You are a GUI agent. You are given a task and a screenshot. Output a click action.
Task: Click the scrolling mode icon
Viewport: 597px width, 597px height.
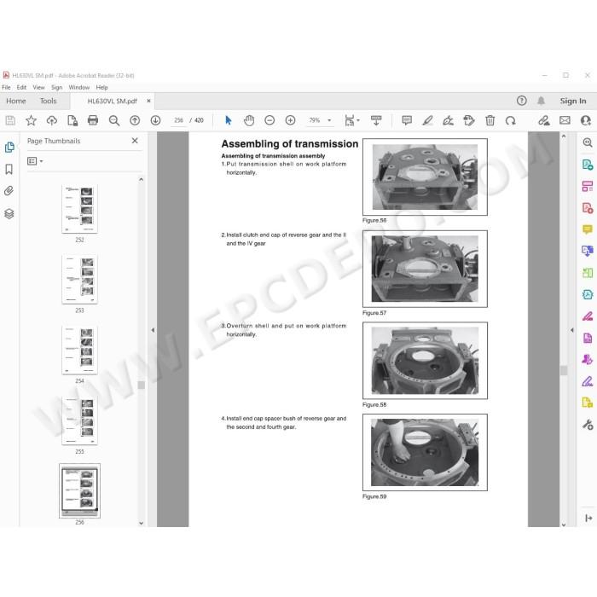[376, 121]
